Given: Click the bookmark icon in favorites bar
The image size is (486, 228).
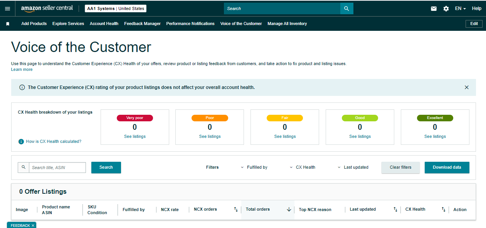Looking at the screenshot, I should tap(8, 24).
